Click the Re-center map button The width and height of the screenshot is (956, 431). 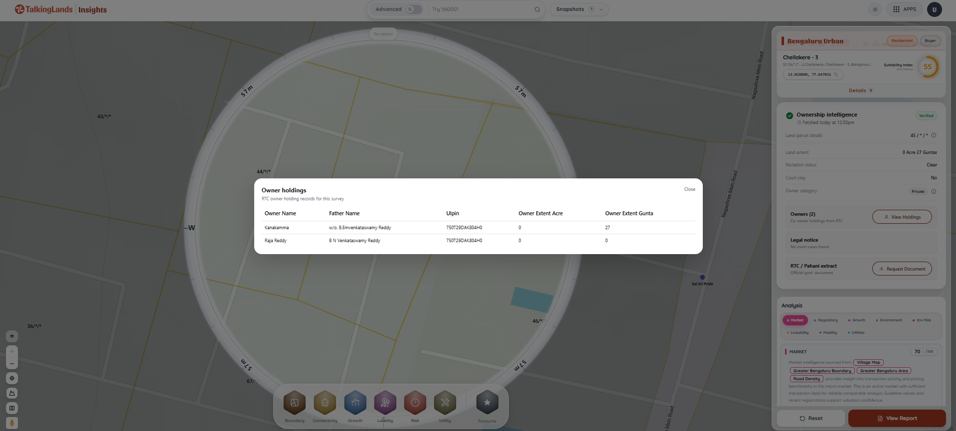(383, 34)
